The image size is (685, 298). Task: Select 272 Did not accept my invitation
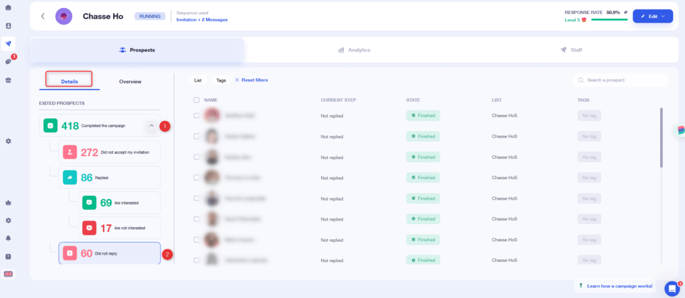(110, 152)
